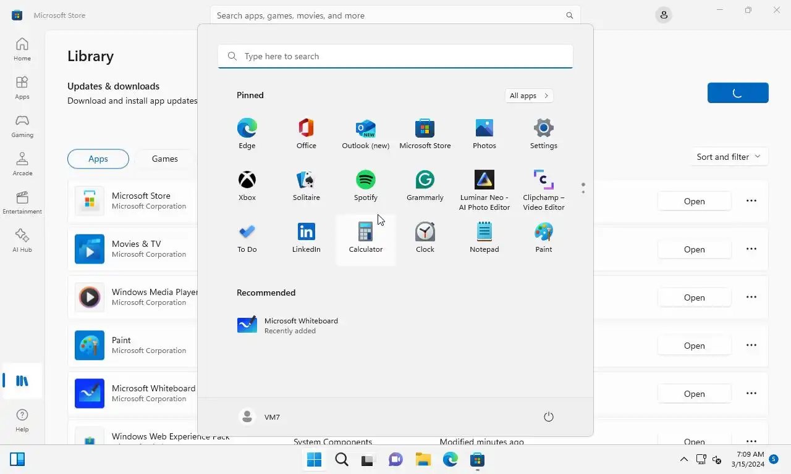This screenshot has width=791, height=474.
Task: Open Clipchamp Video Editor
Action: coord(544,189)
